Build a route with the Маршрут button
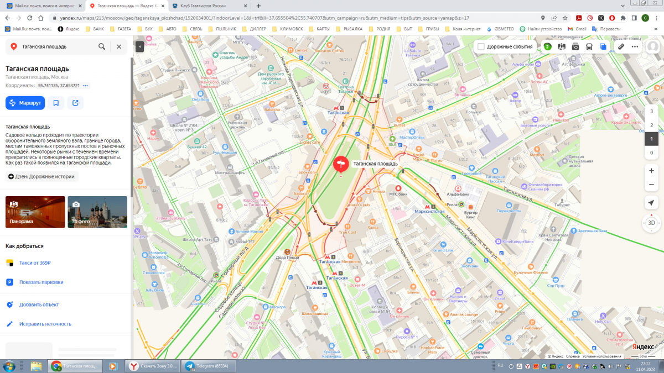The width and height of the screenshot is (664, 373). coord(25,103)
